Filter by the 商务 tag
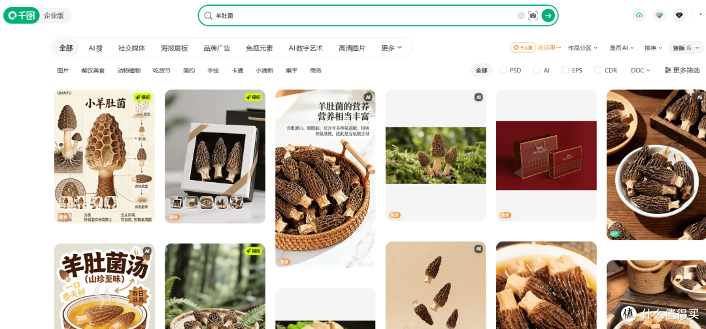This screenshot has height=329, width=706. 316,70
